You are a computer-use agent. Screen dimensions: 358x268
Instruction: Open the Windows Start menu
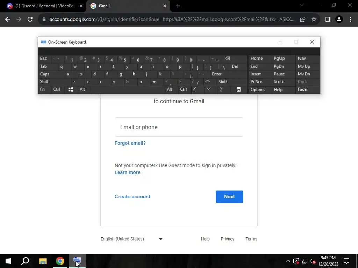pos(8,261)
